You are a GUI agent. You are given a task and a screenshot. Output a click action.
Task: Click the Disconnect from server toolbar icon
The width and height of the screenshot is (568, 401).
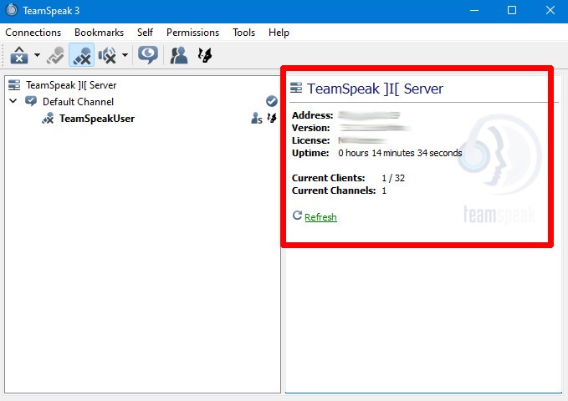click(x=19, y=55)
